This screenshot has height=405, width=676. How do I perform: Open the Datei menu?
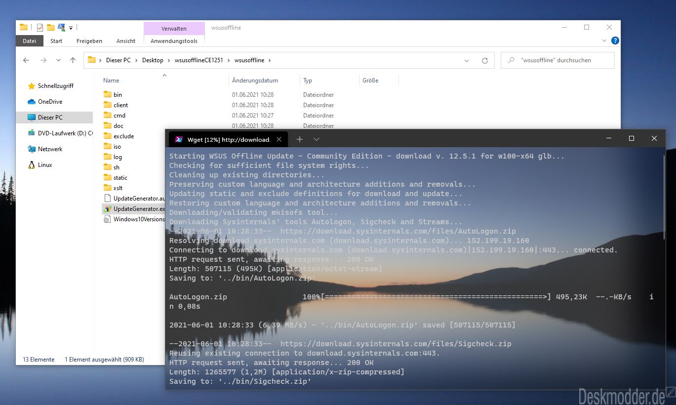click(30, 41)
